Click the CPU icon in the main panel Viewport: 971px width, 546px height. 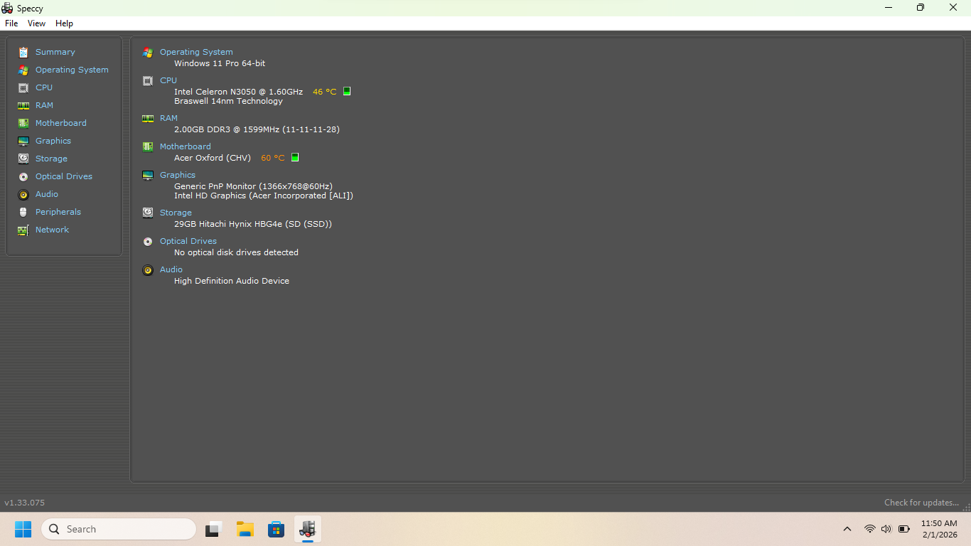pos(148,80)
